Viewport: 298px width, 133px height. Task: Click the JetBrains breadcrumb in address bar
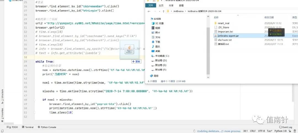coord(178,11)
